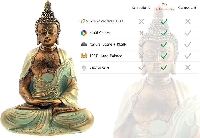The image size is (200, 138).
Task: Click the seated Buddha statue product image
Action: pyautogui.click(x=47, y=68)
